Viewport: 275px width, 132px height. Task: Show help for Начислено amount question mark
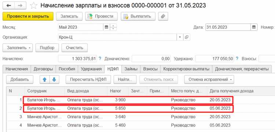(x=100, y=59)
